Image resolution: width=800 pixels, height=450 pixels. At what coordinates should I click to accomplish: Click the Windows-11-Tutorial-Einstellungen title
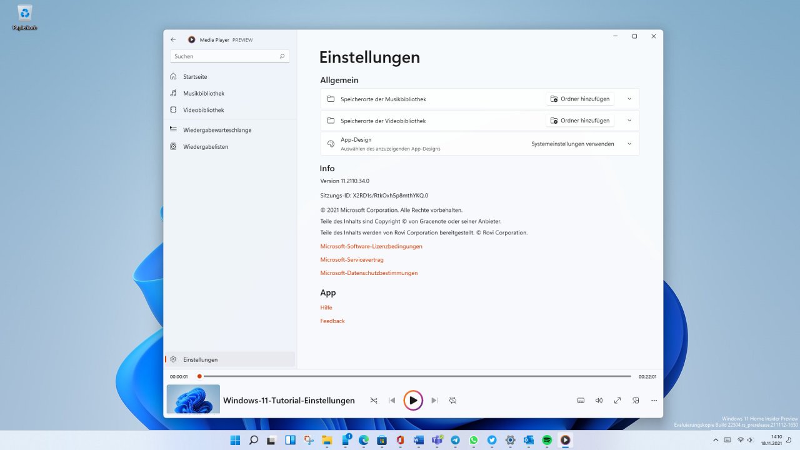289,400
